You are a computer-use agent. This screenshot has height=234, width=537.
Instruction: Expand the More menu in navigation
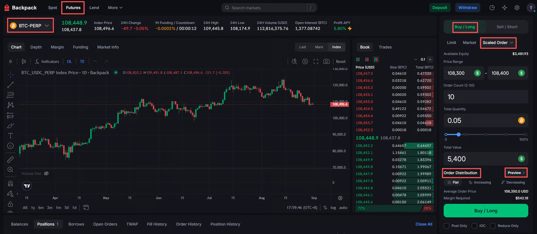point(115,8)
